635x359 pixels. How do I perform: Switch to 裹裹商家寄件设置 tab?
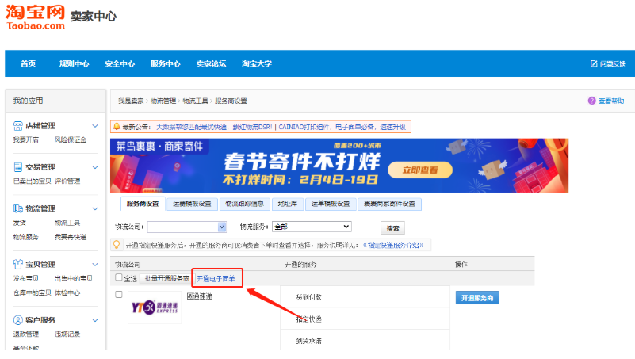point(389,204)
